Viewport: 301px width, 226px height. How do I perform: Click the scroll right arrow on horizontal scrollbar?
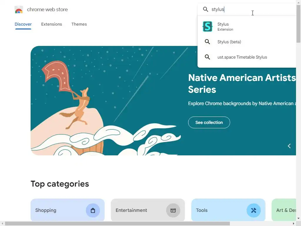point(294,224)
